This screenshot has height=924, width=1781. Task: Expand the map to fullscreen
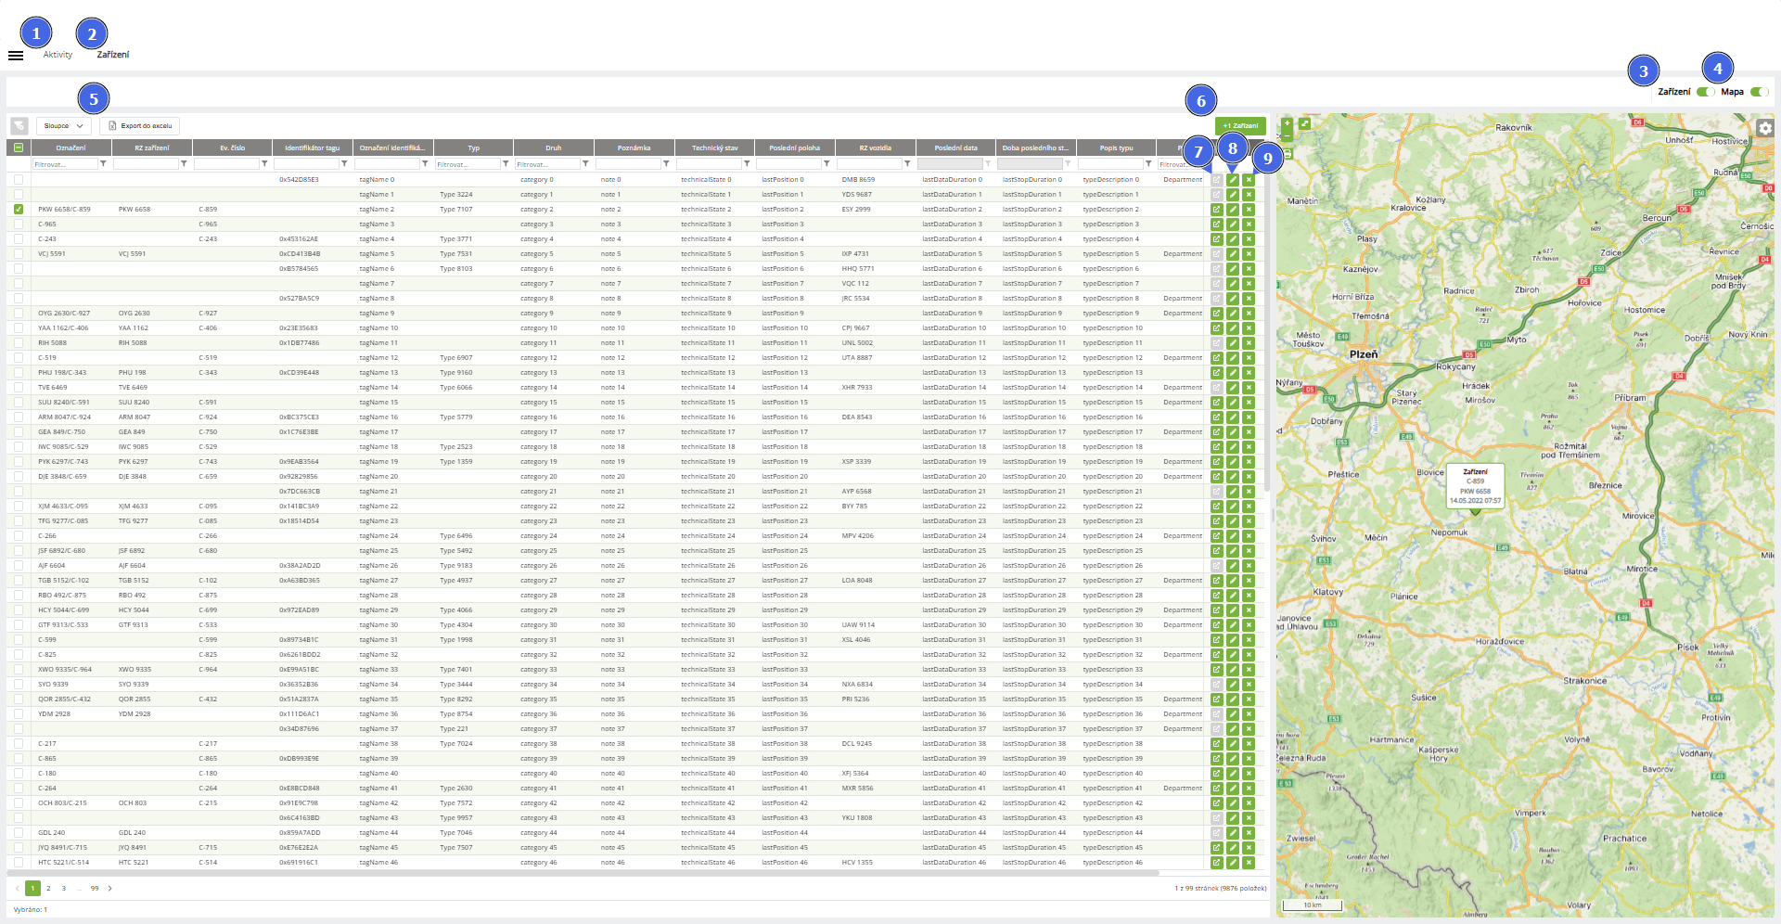[x=1304, y=123]
